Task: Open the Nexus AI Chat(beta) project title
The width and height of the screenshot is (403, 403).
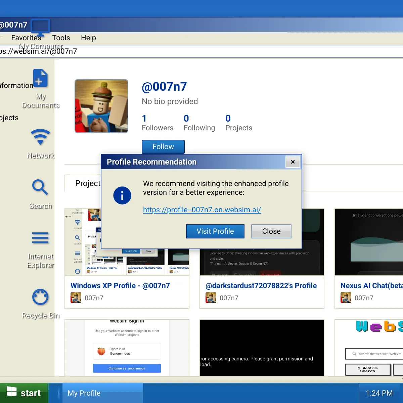Action: pyautogui.click(x=372, y=286)
